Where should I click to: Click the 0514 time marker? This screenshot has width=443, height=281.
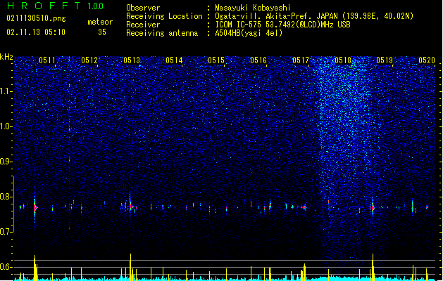coord(174,60)
